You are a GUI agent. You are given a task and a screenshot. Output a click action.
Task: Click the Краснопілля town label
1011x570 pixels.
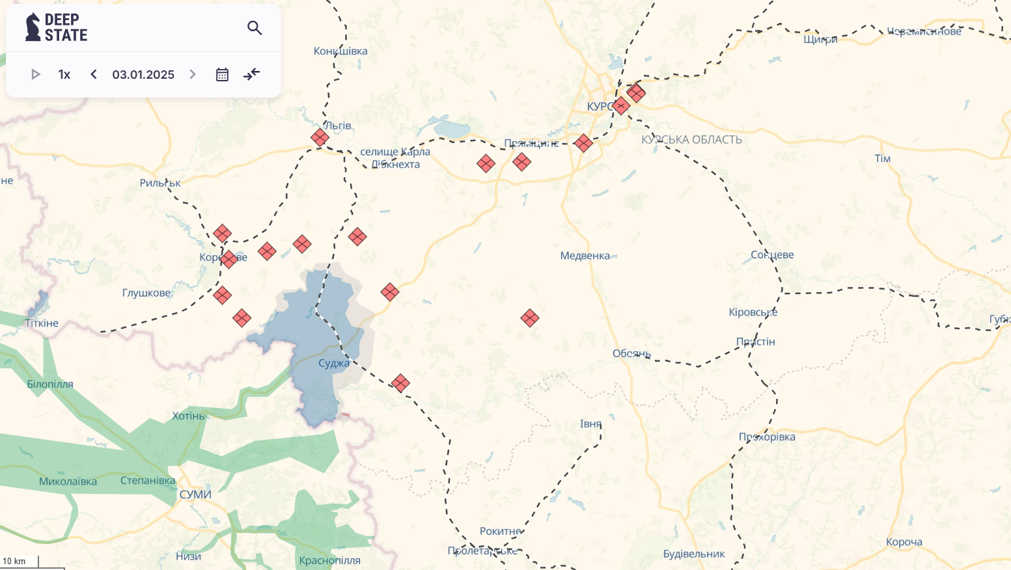click(329, 560)
